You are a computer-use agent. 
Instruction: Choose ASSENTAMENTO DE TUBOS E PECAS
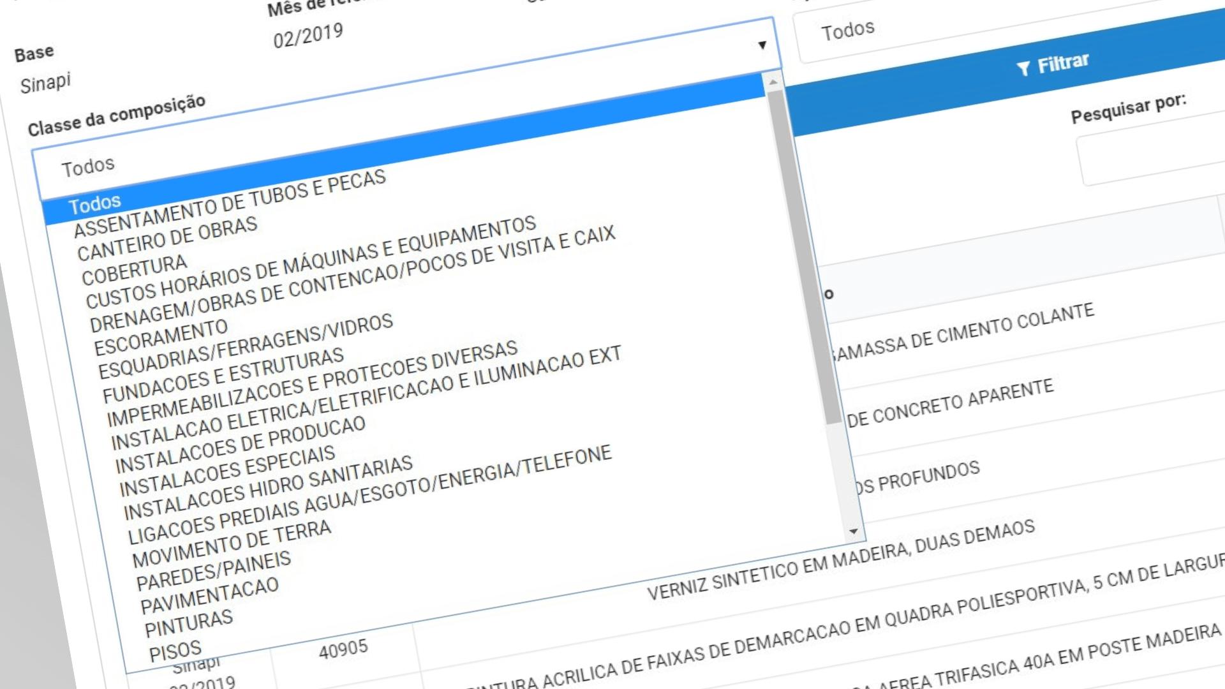[230, 202]
